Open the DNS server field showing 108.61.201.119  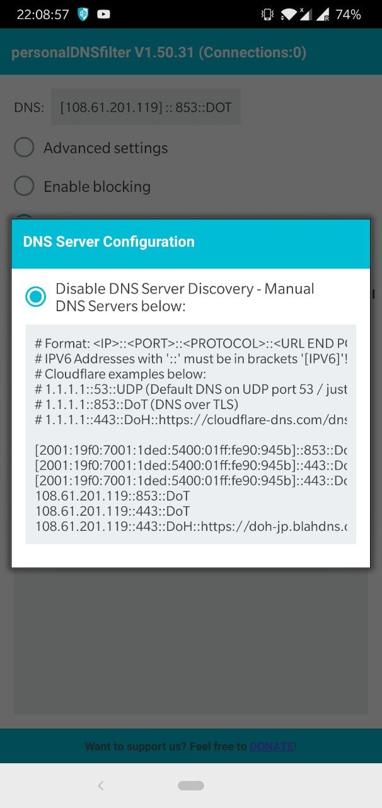146,107
